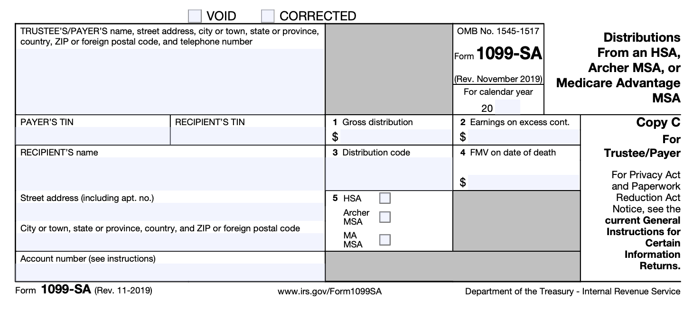Tick the HSA checkbox
Image resolution: width=693 pixels, height=310 pixels.
click(385, 198)
